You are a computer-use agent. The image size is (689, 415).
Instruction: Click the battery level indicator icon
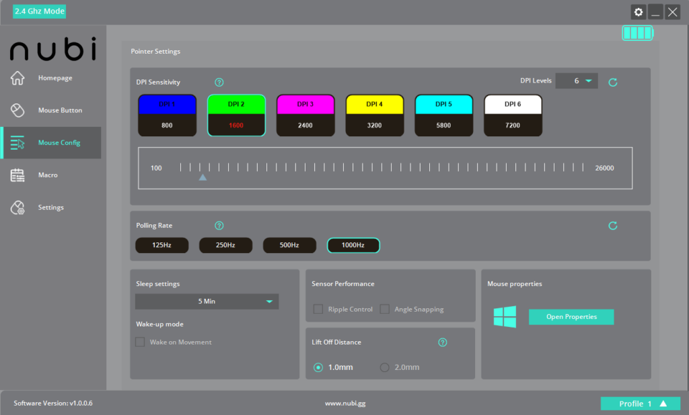tap(637, 33)
